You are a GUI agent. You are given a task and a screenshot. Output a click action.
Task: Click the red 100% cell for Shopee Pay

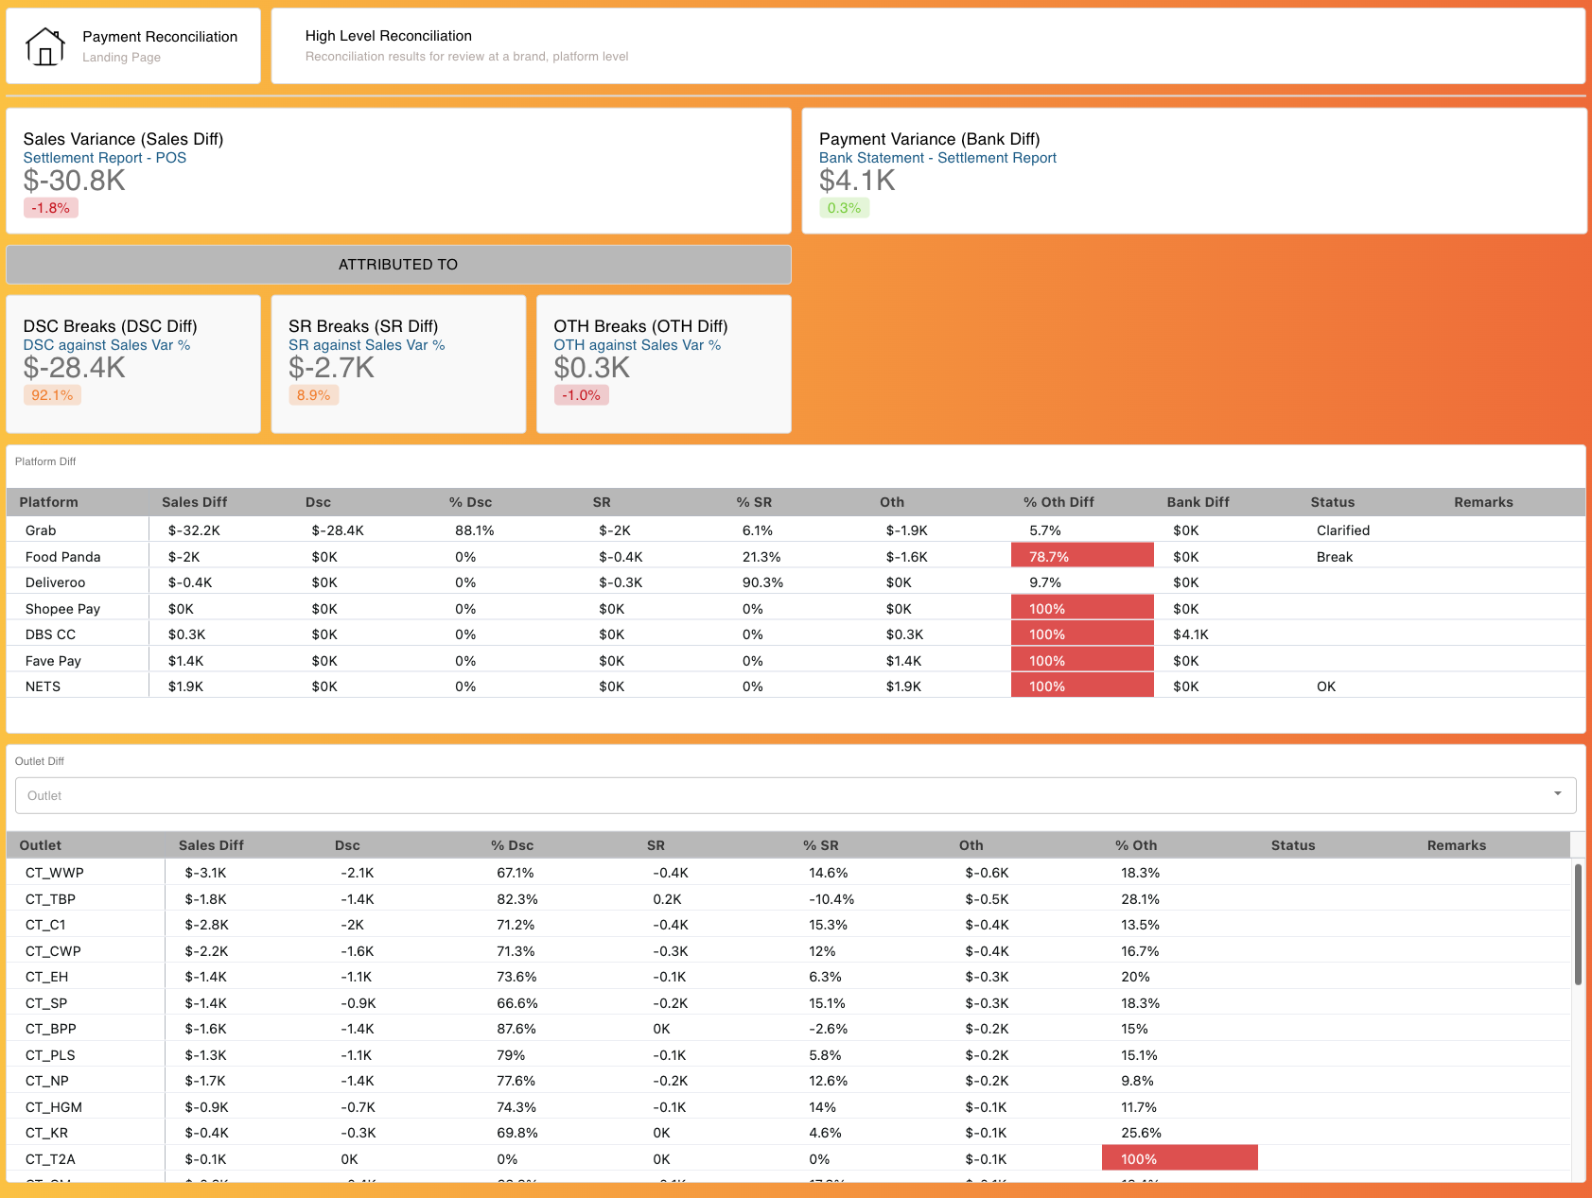point(1082,608)
